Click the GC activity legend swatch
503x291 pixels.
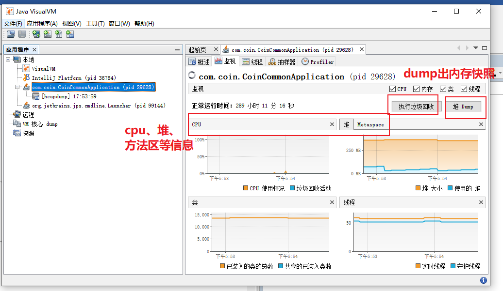(292, 188)
